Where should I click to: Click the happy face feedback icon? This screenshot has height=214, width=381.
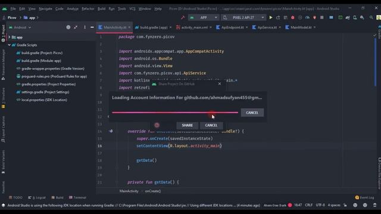tap(355, 205)
